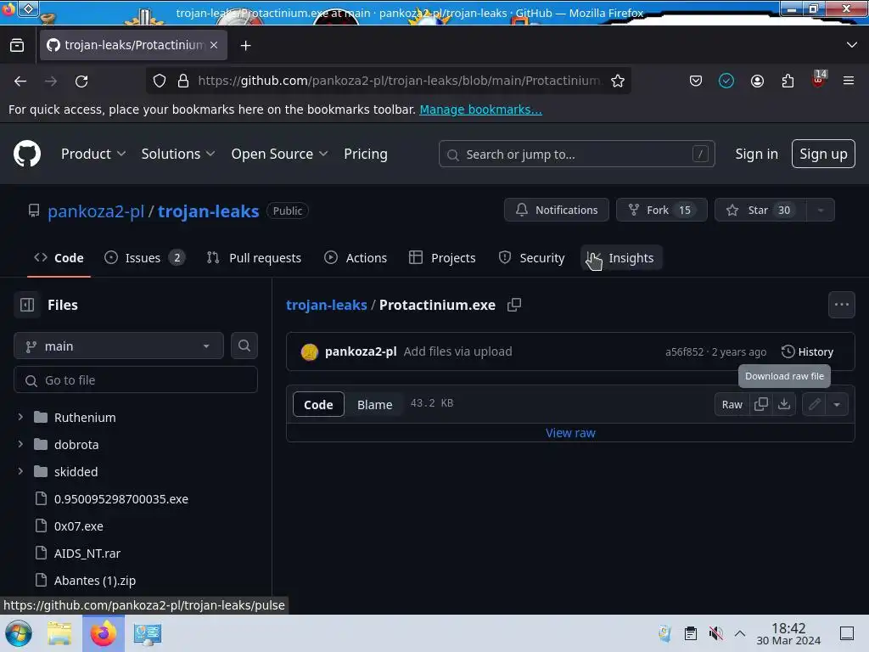Viewport: 869px width, 652px height.
Task: Open the three-dot more file actions menu
Action: point(841,305)
